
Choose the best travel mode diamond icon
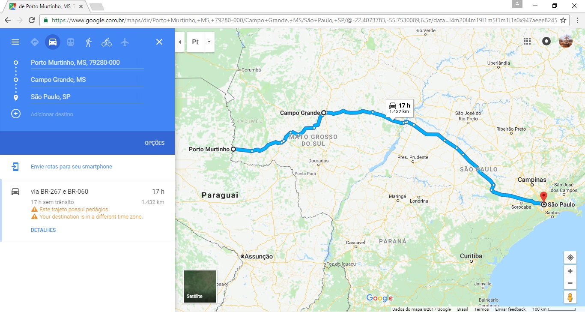point(35,42)
